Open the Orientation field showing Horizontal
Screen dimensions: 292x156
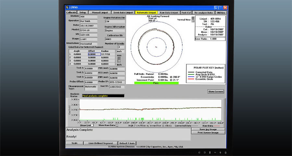tap(88, 43)
